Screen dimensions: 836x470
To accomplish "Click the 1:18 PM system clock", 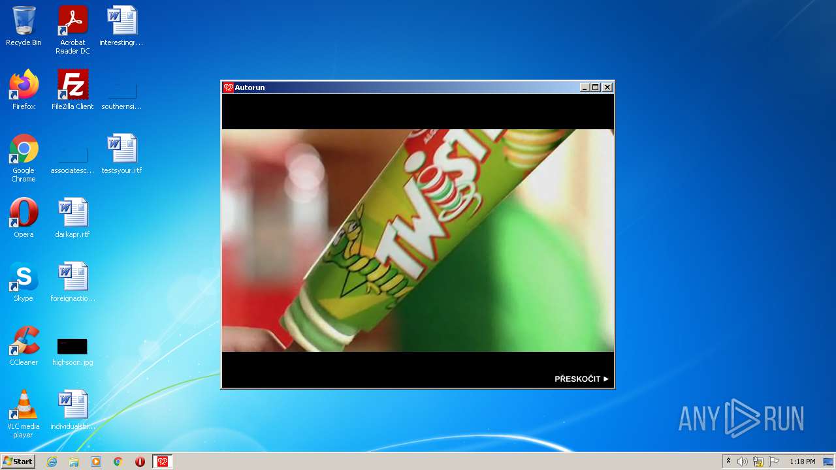I will (x=803, y=462).
